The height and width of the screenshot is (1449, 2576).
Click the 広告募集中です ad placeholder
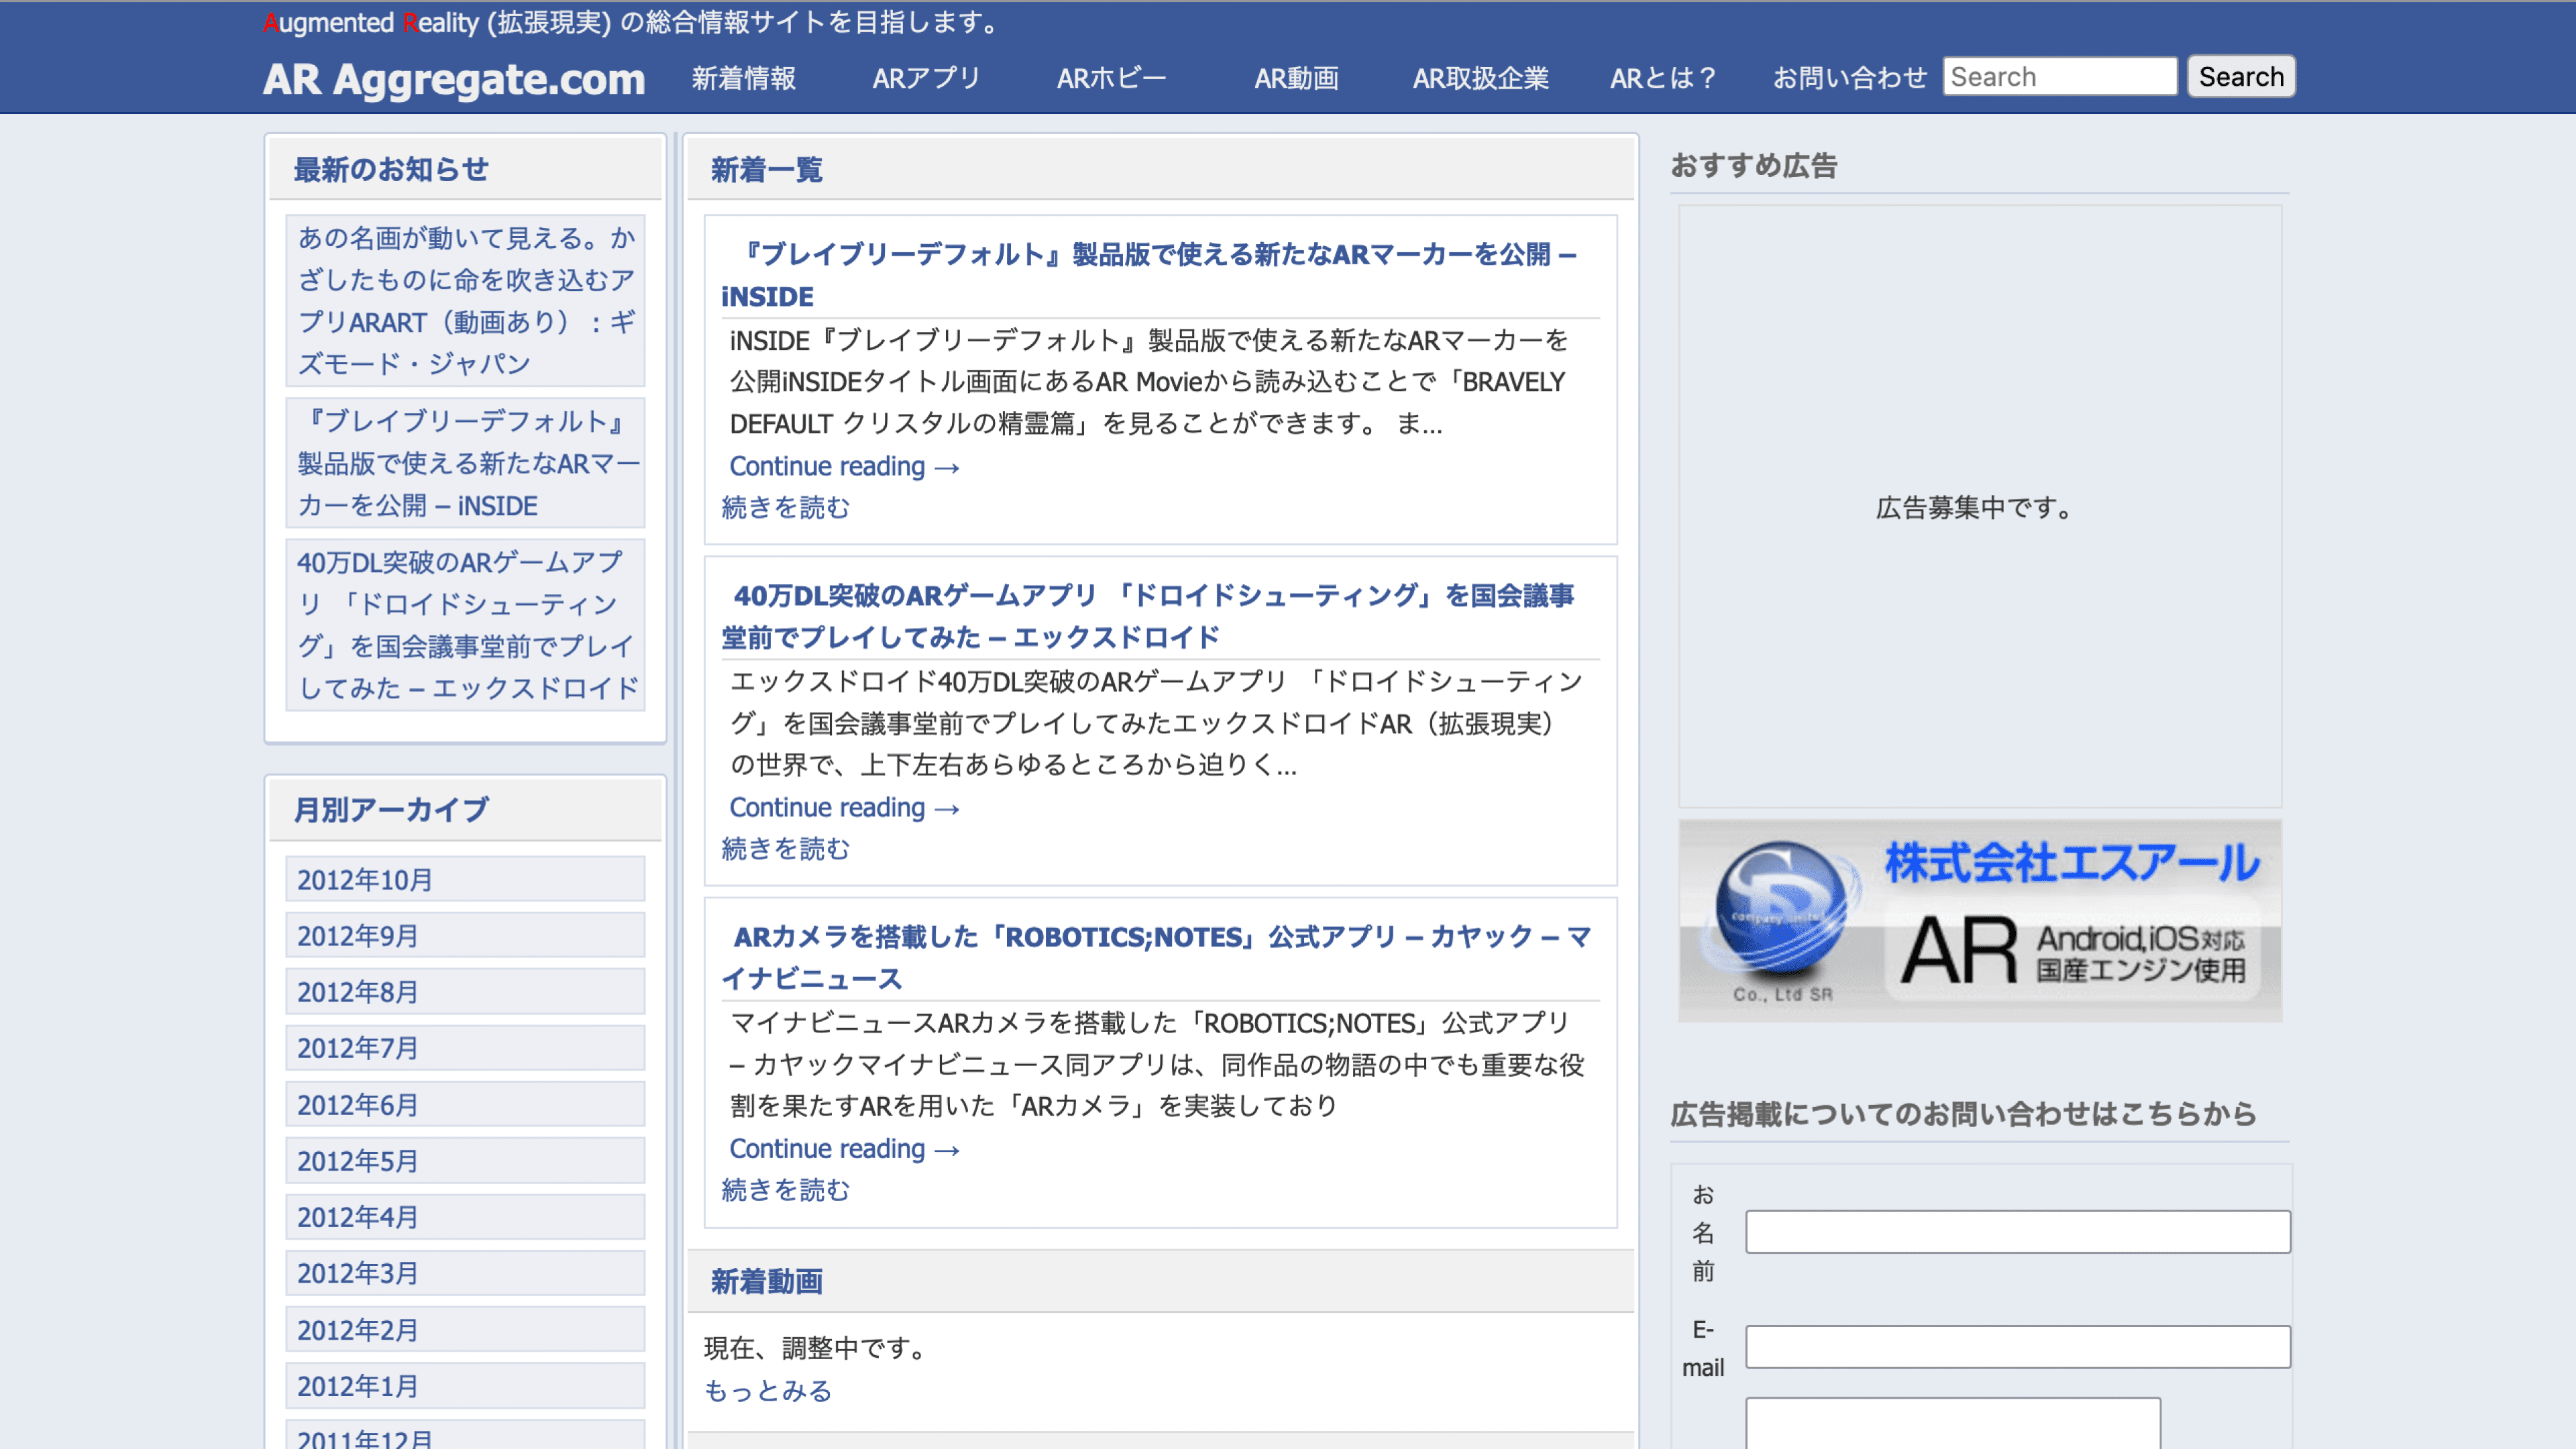(1979, 507)
